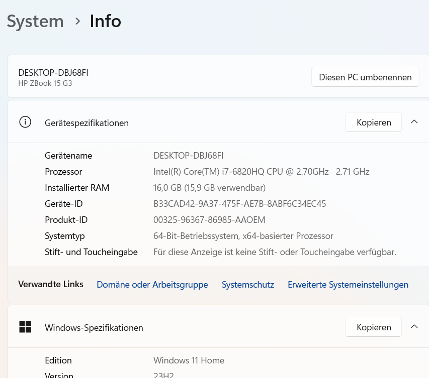Copy the Gerätespezifikationen details

click(374, 122)
